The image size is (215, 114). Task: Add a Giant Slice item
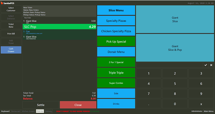pos(175,19)
